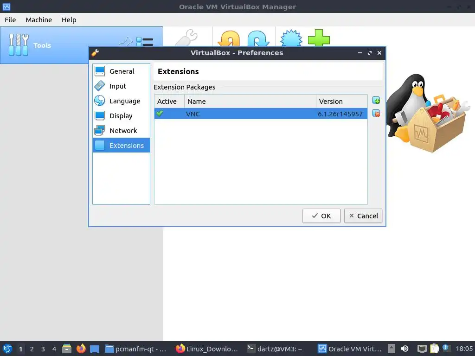Close the Preferences dialog
Viewport: 475px width, 356px height.
point(379,53)
